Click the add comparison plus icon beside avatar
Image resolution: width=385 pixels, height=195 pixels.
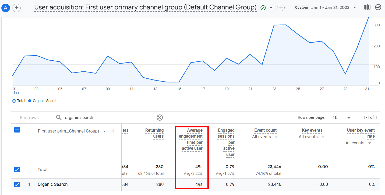point(16,8)
